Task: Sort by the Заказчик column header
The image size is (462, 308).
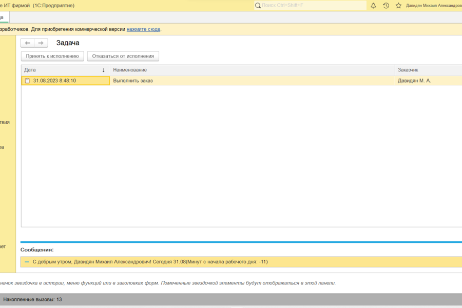Action: (411, 70)
